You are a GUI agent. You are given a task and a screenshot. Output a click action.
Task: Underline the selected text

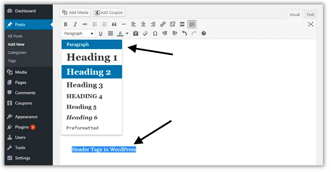[x=101, y=33]
